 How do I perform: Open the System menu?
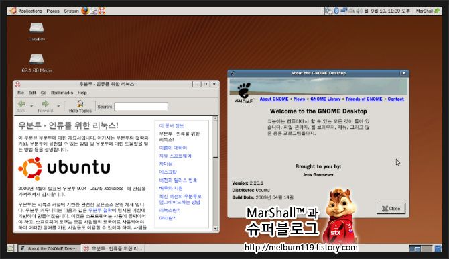pyautogui.click(x=71, y=11)
